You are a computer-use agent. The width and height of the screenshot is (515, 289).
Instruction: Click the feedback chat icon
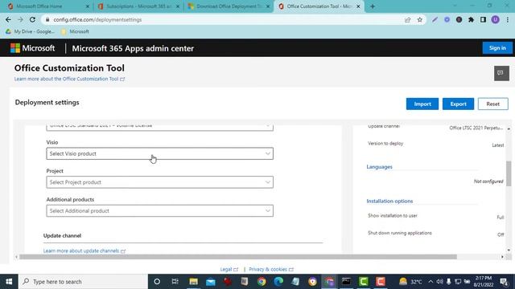[x=501, y=73]
